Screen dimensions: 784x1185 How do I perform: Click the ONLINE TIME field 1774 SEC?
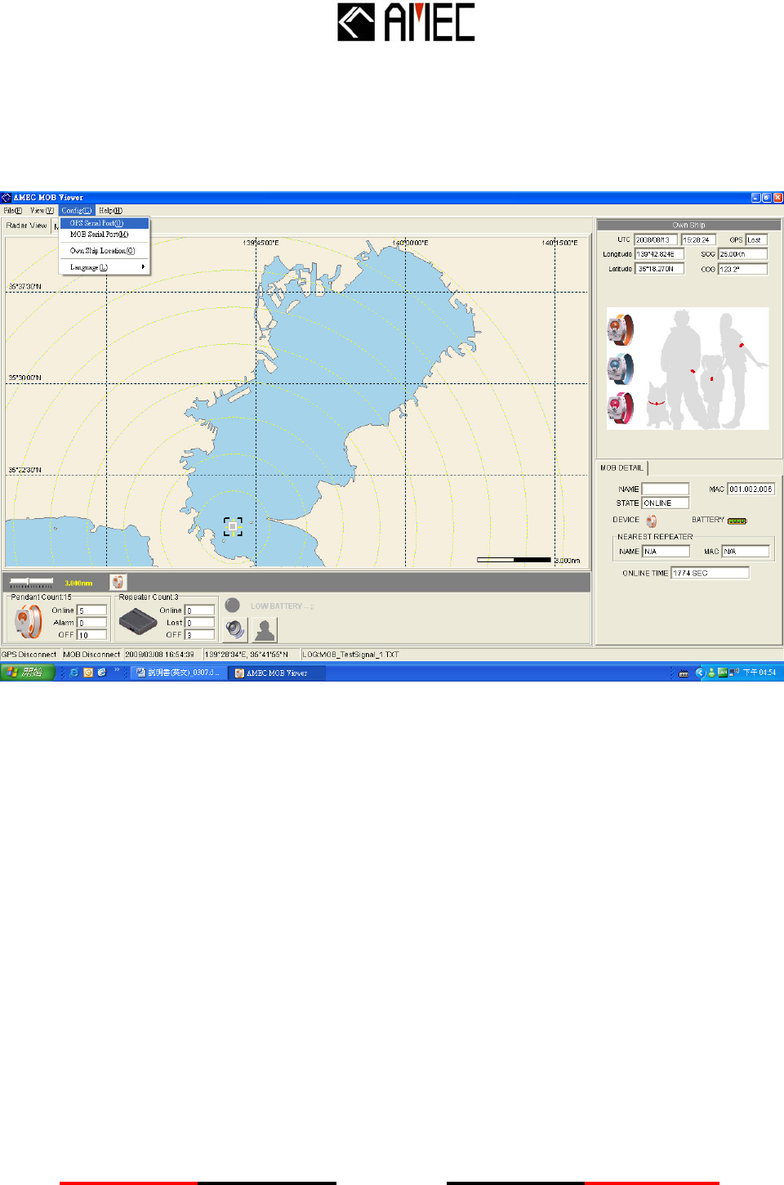pos(710,573)
